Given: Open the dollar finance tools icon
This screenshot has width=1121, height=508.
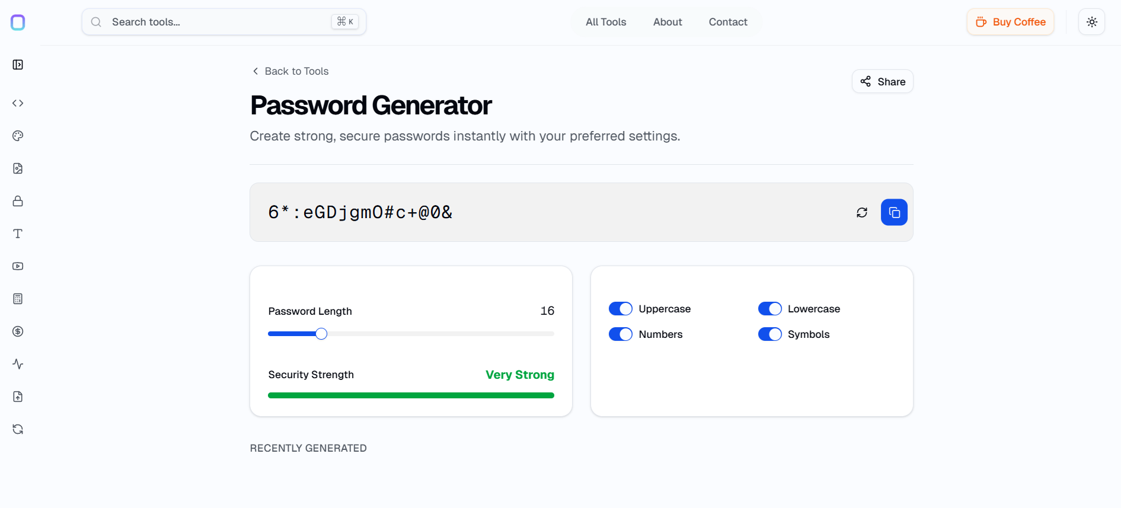Looking at the screenshot, I should click(x=18, y=331).
